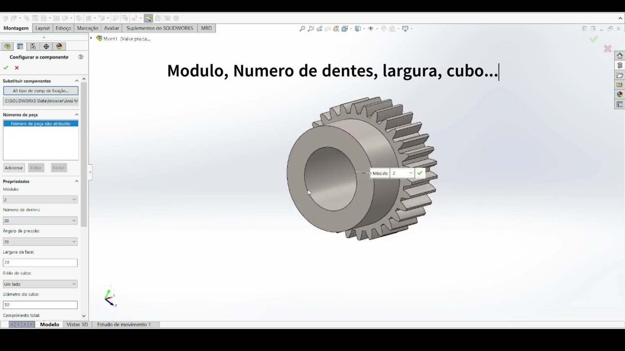The image size is (625, 351).
Task: Confirm with green check in graphics corner
Action: [x=593, y=39]
